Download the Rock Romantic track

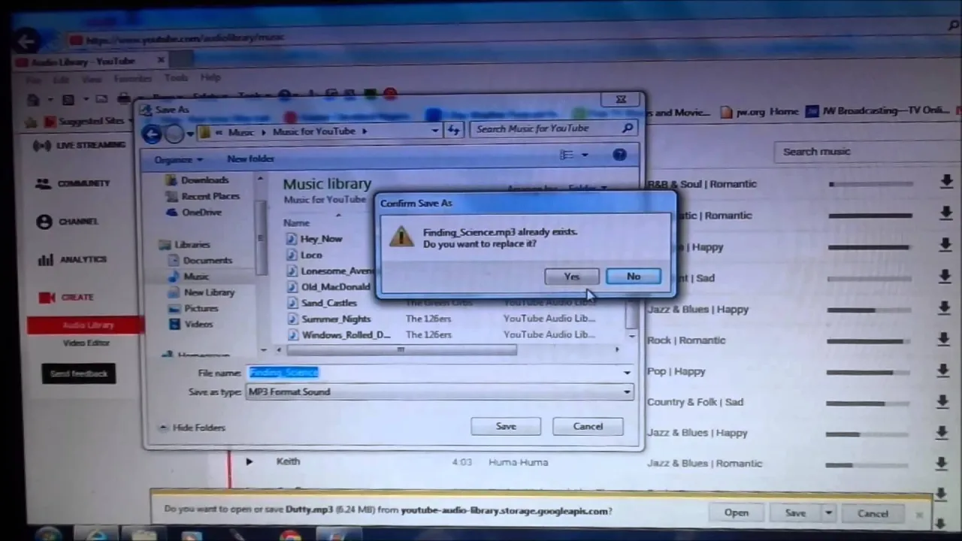pyautogui.click(x=944, y=340)
